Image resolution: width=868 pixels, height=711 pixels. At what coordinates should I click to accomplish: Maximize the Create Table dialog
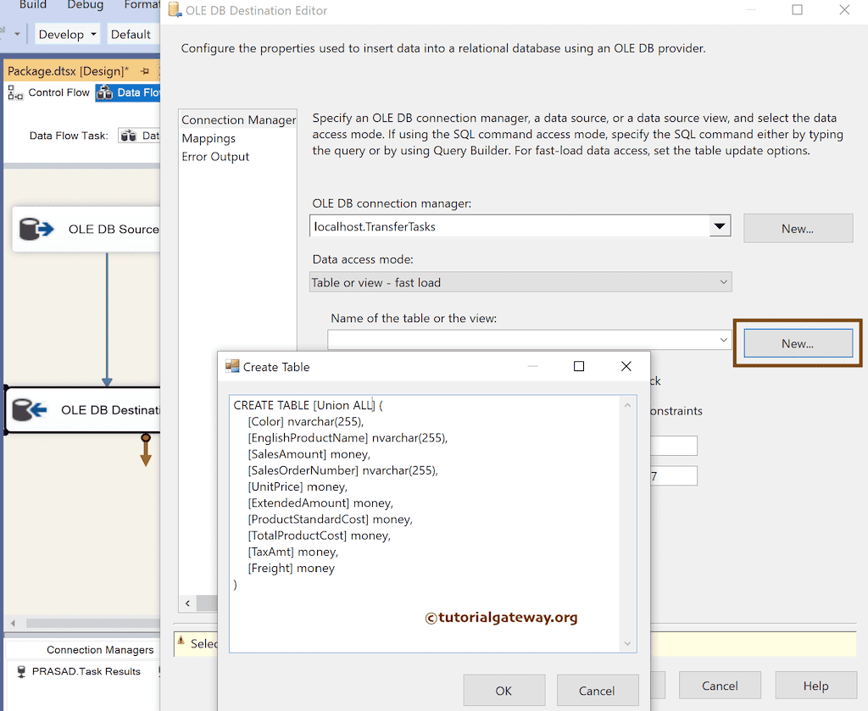point(579,366)
